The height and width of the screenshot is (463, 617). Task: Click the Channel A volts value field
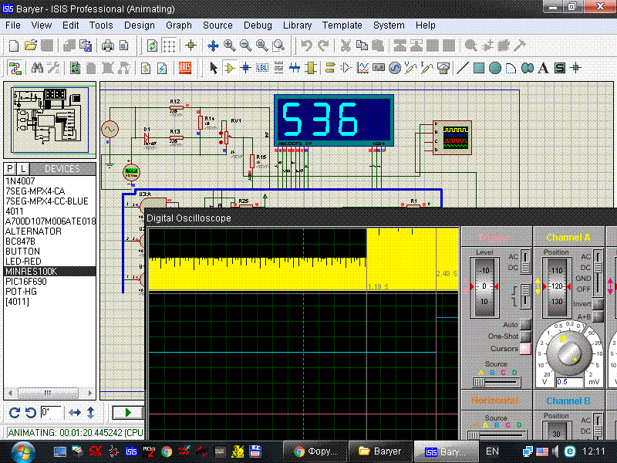[x=571, y=382]
